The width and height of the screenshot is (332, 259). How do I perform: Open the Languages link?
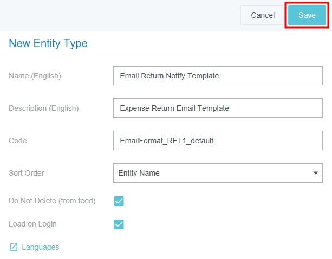point(40,247)
